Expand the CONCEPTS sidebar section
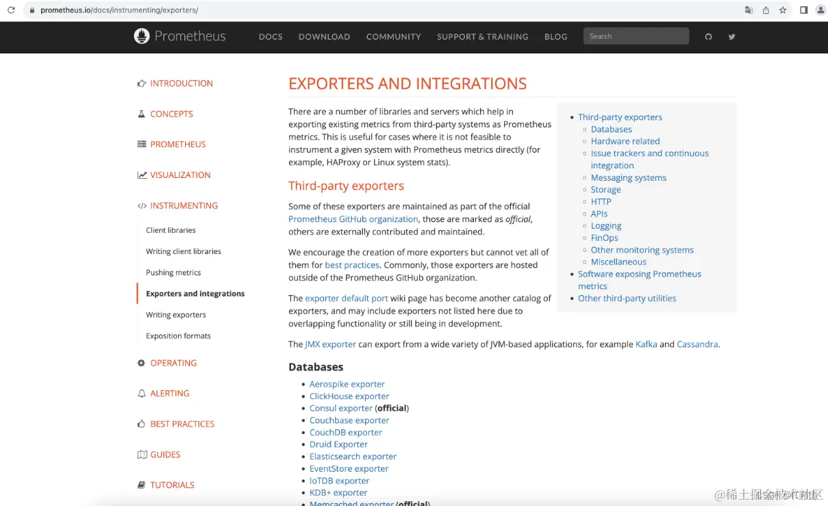 [x=171, y=114]
